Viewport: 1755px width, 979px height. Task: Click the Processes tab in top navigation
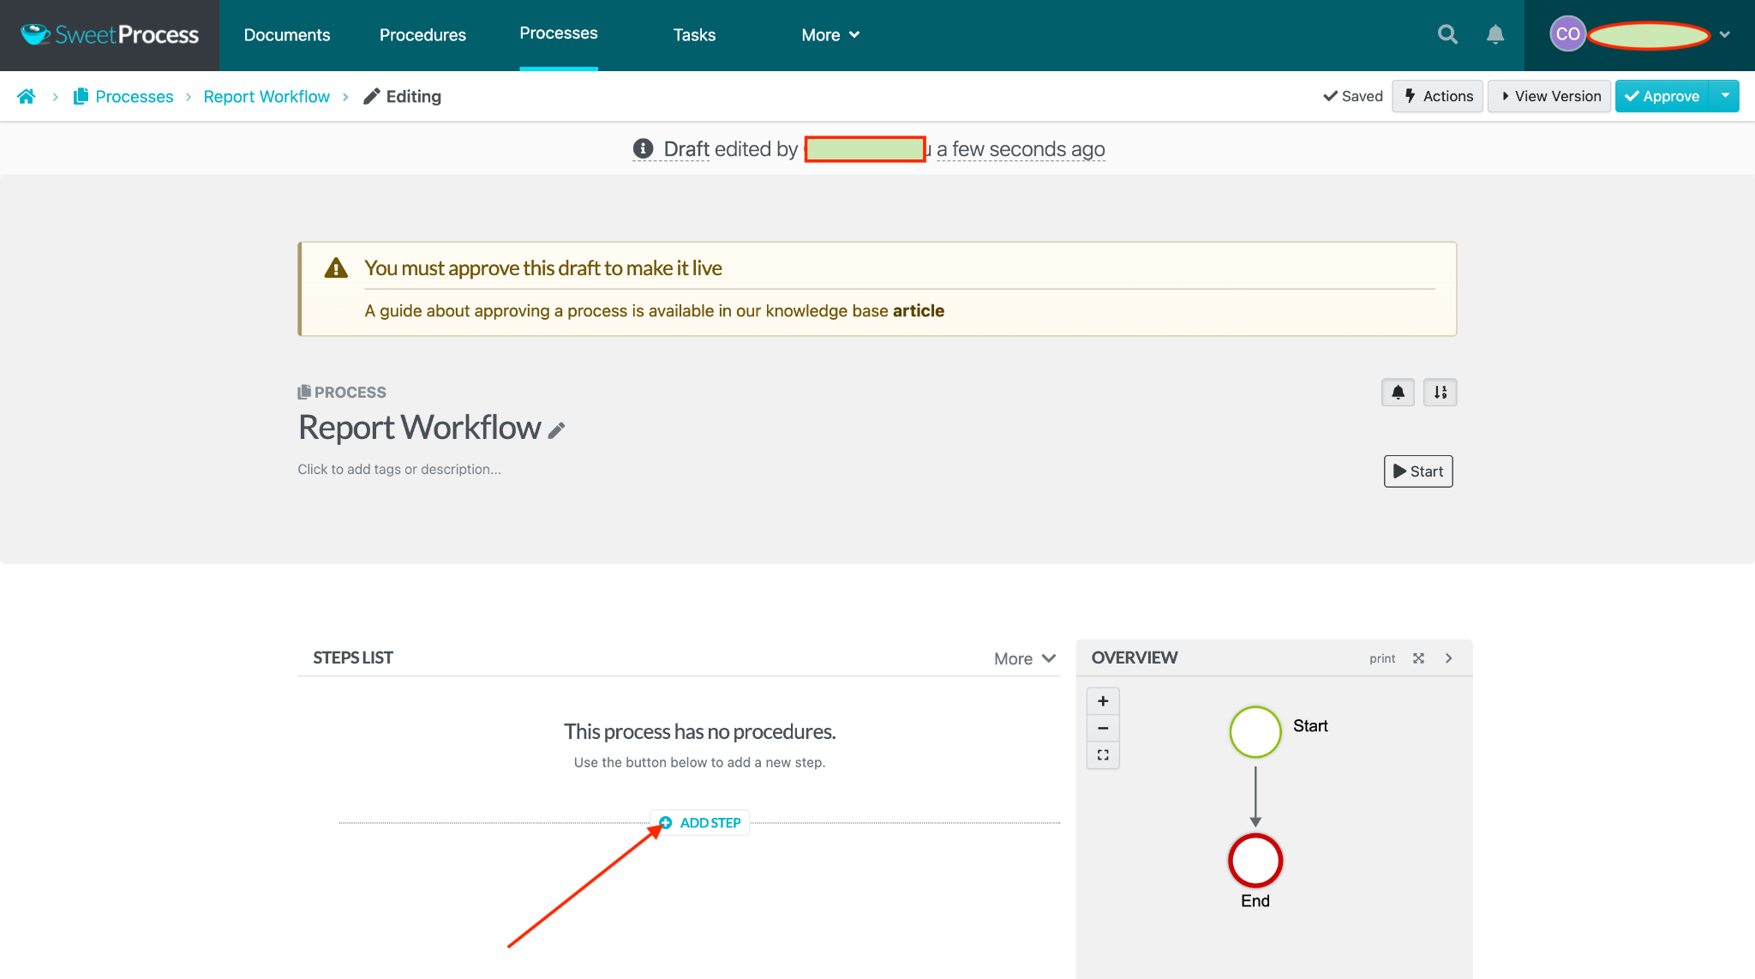point(558,33)
